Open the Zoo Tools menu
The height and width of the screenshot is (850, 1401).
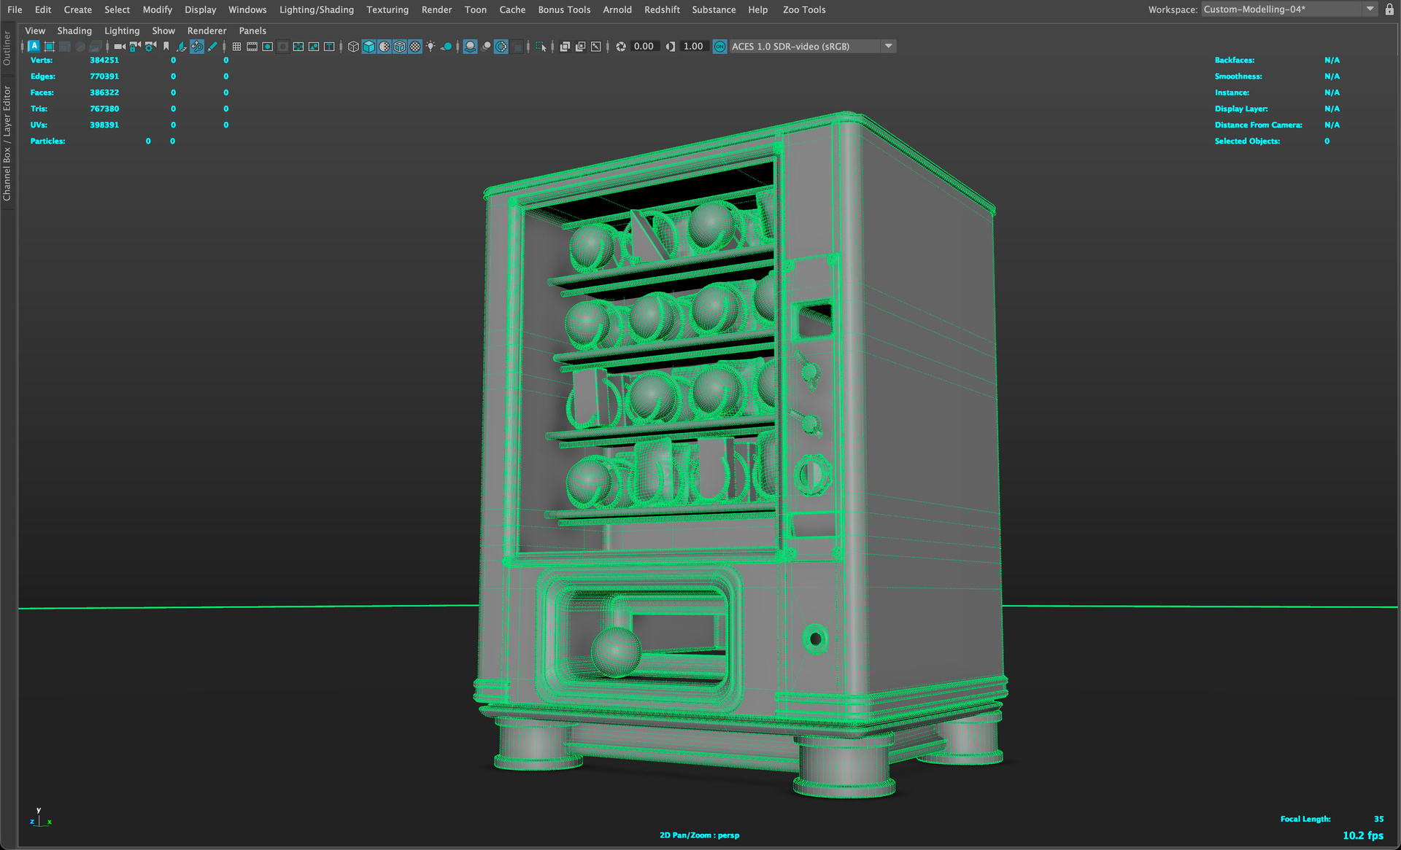(804, 9)
